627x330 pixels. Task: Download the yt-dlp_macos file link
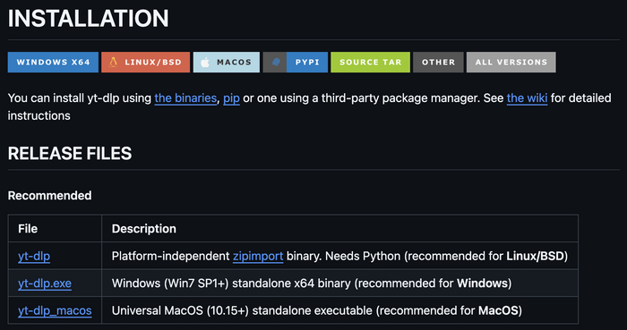point(55,310)
